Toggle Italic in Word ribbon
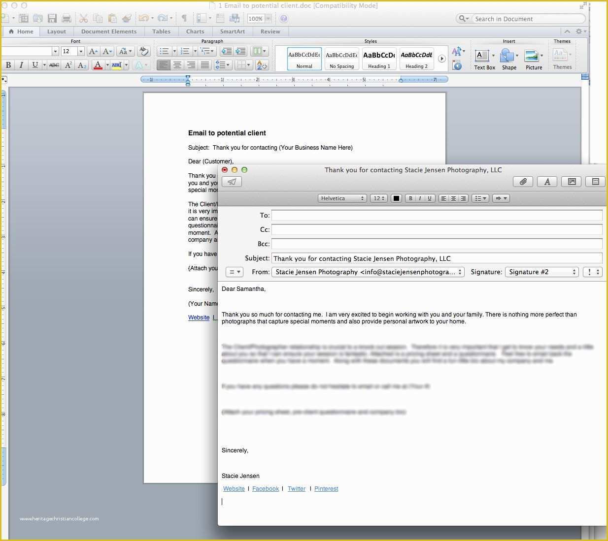This screenshot has width=608, height=541. pyautogui.click(x=21, y=65)
